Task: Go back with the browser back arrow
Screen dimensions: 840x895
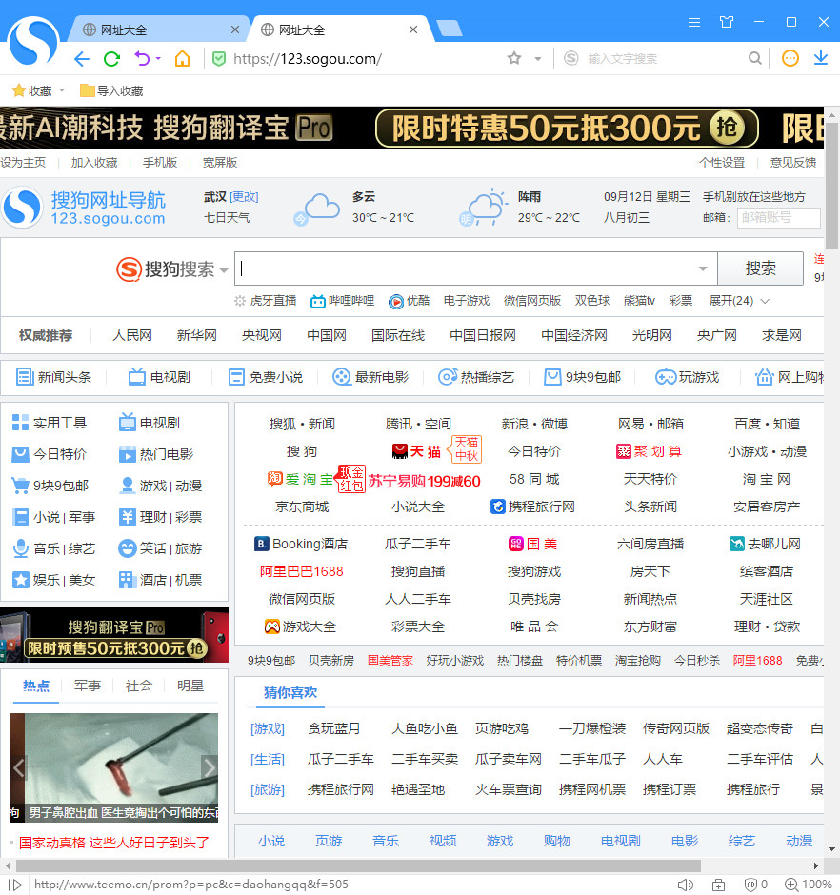Action: point(82,59)
